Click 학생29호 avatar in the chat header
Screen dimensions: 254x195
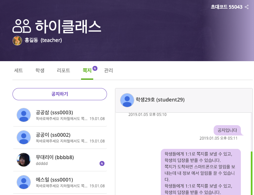click(x=127, y=100)
